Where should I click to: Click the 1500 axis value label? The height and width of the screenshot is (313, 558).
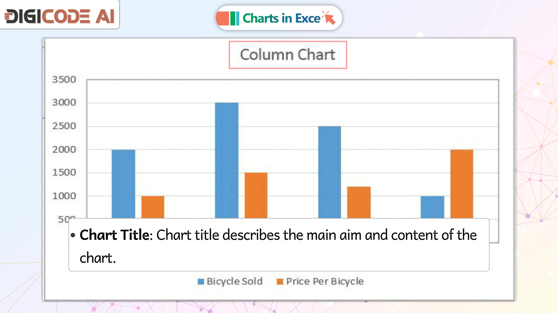point(64,172)
